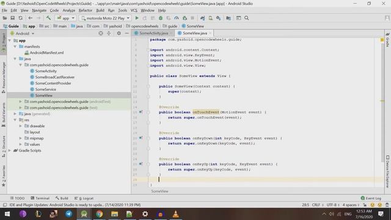391x220 pixels.
Task: Open the Refactor menu
Action: tap(86, 10)
